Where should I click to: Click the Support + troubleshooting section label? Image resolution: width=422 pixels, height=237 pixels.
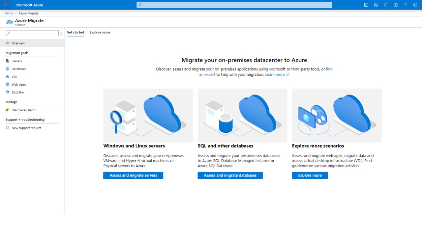(x=25, y=119)
